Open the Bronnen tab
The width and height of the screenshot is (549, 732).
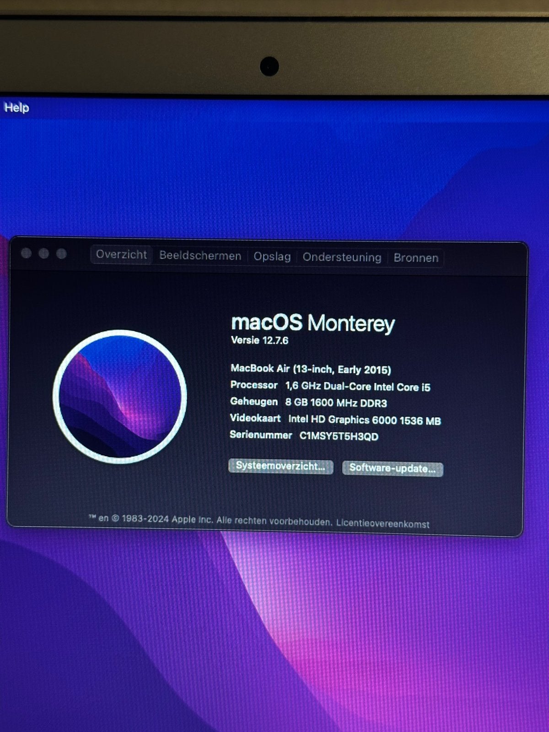(x=416, y=258)
